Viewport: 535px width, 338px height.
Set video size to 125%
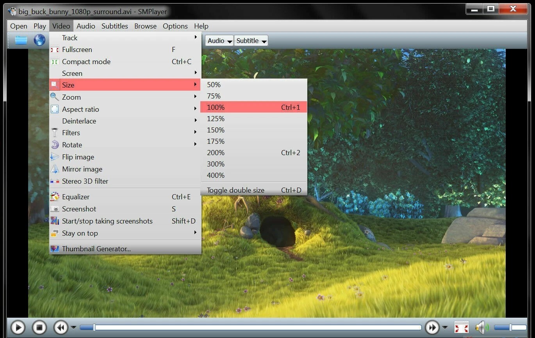tap(254, 118)
